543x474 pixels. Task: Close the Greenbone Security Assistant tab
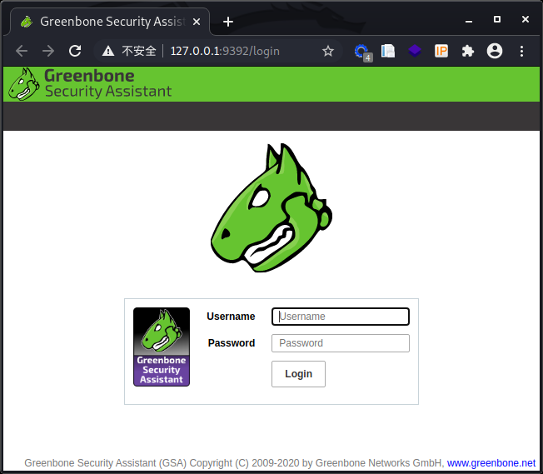coord(197,22)
